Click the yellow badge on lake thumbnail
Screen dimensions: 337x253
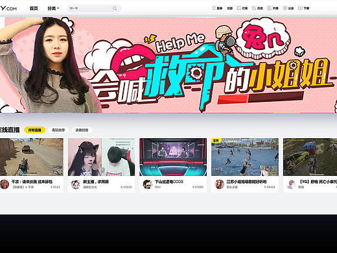(x=216, y=141)
